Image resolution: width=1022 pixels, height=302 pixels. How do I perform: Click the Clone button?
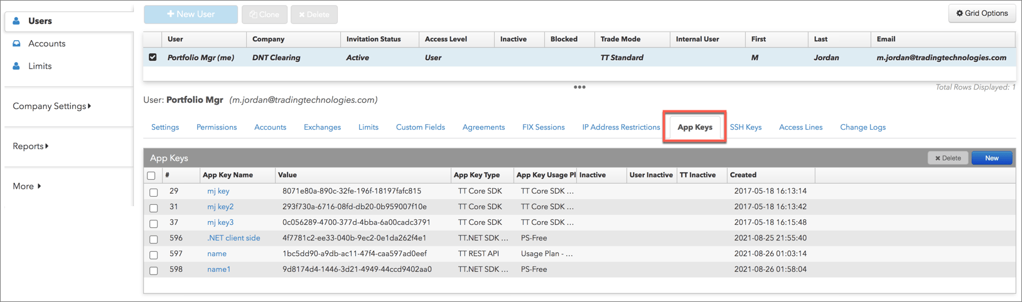click(264, 14)
